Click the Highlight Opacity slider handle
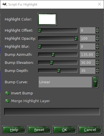The image size is (104, 136). point(76,39)
